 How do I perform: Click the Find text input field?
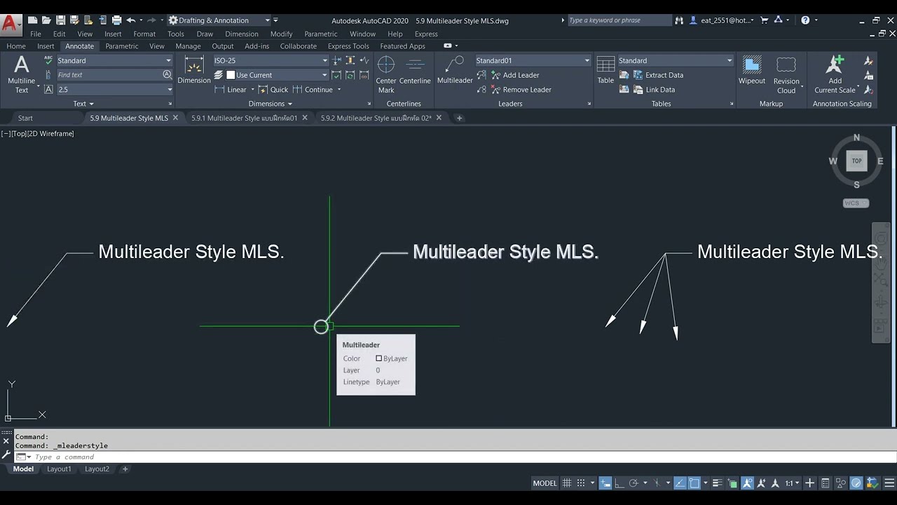pos(109,74)
